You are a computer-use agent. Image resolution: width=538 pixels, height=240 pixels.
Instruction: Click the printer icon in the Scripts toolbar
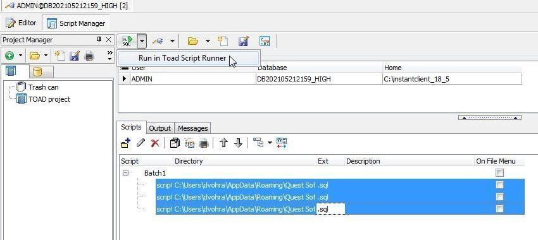pos(204,143)
